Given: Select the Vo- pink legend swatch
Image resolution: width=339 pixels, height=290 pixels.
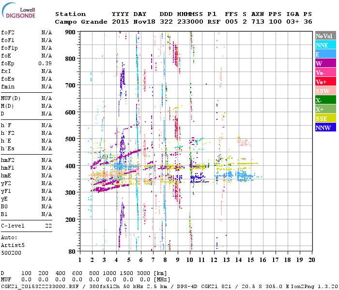Looking at the screenshot, I should (325, 72).
